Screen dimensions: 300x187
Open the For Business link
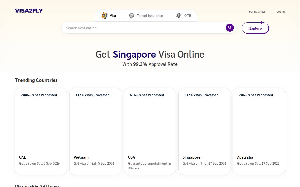click(257, 12)
